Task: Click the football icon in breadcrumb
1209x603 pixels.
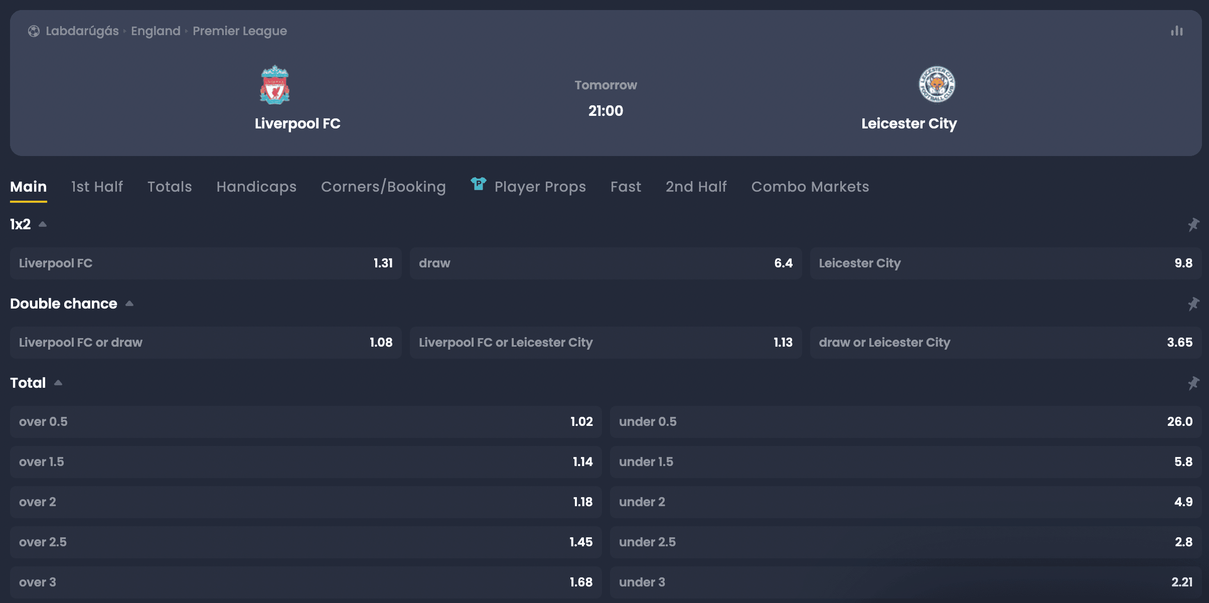Action: 34,31
